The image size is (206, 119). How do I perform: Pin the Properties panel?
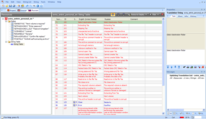point(202,9)
